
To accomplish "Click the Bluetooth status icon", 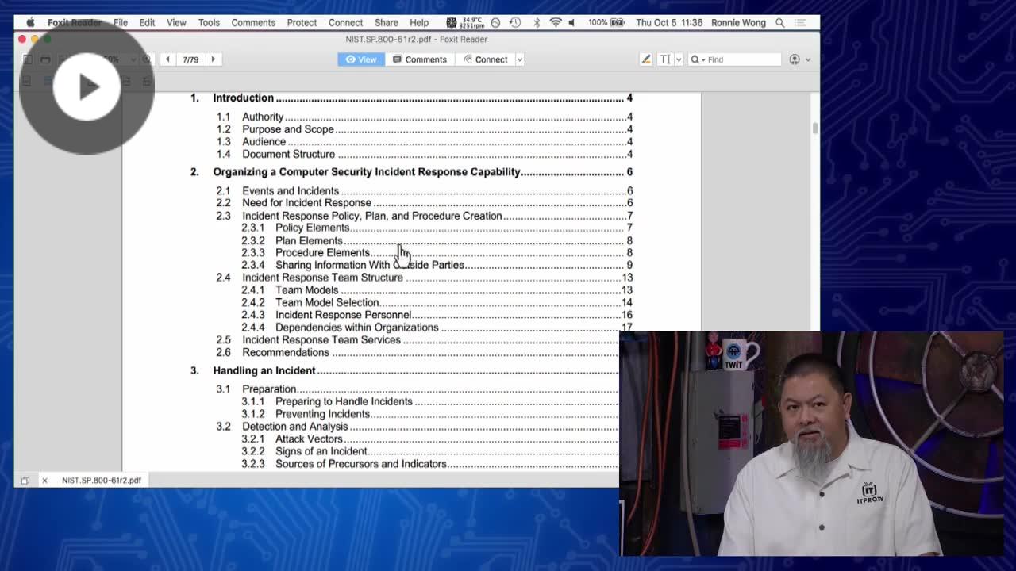I will [x=536, y=22].
